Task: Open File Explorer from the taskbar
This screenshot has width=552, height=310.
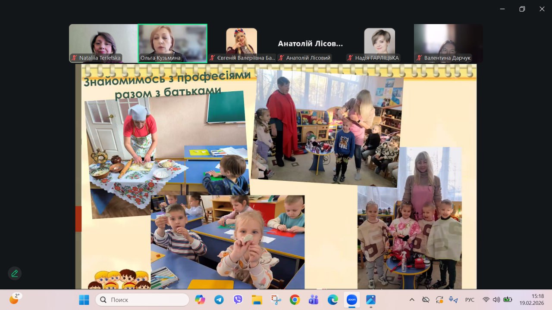Action: coord(257,300)
